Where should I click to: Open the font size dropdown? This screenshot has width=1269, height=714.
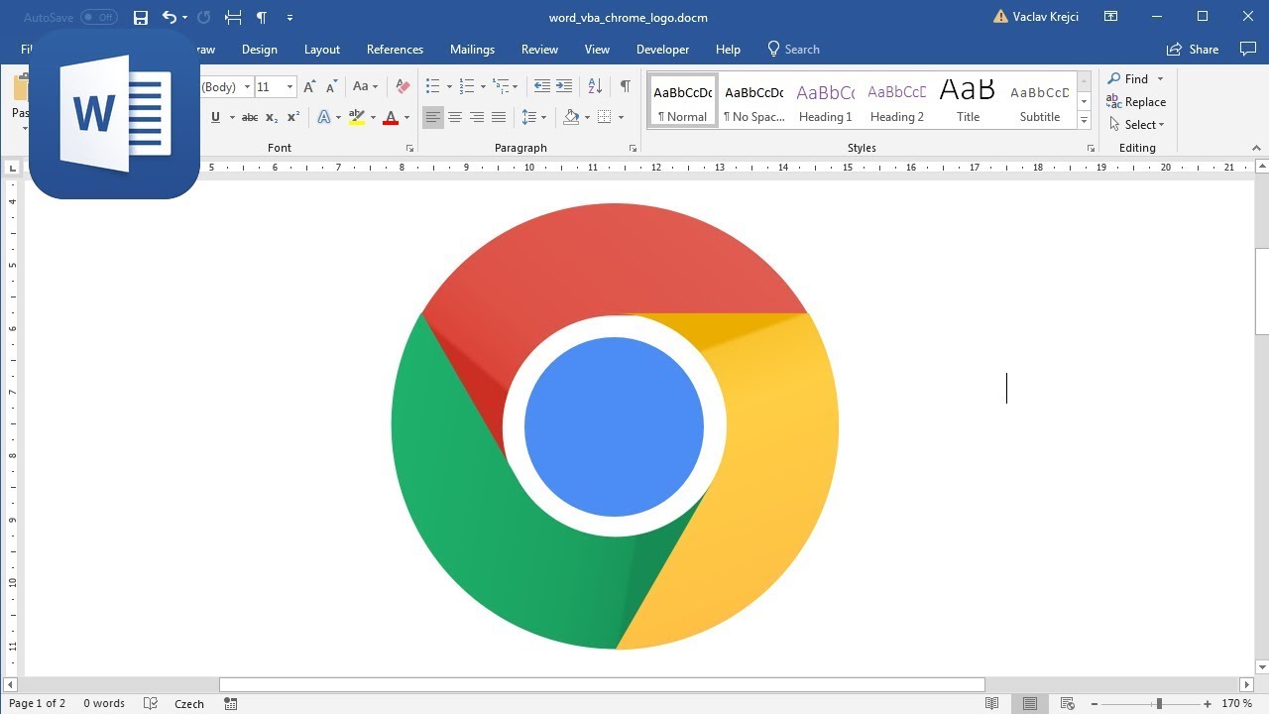[289, 87]
